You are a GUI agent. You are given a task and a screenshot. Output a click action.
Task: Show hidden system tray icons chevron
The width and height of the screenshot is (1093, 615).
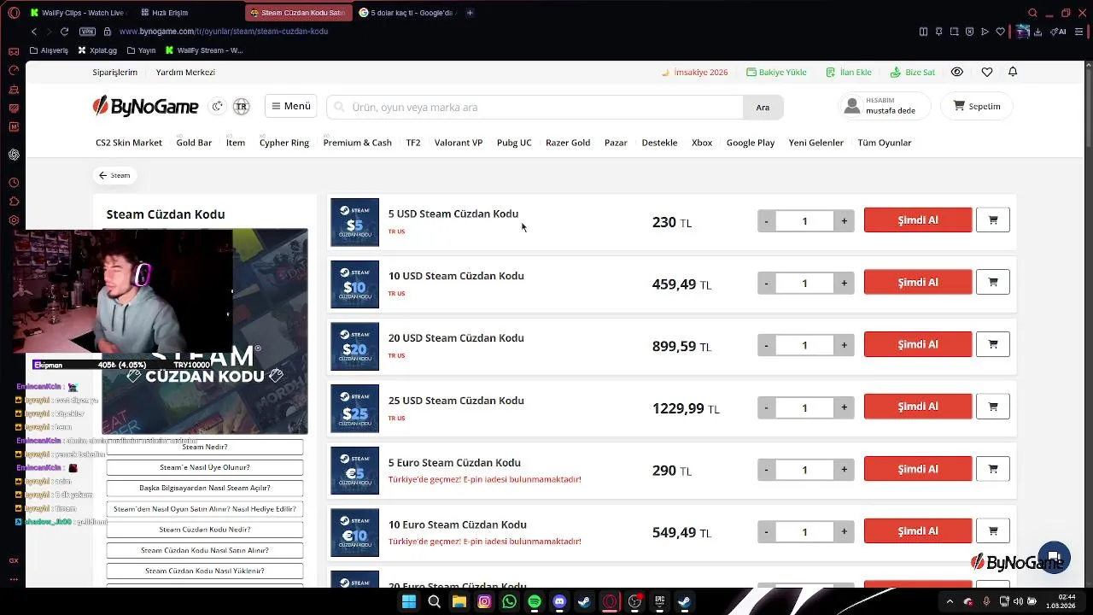(950, 602)
